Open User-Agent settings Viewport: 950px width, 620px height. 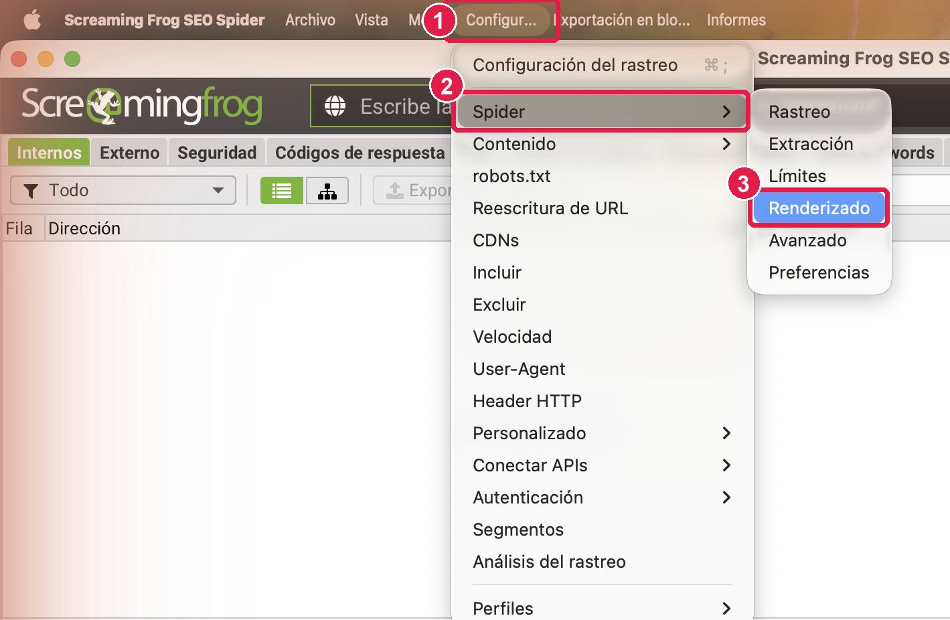(x=602, y=369)
